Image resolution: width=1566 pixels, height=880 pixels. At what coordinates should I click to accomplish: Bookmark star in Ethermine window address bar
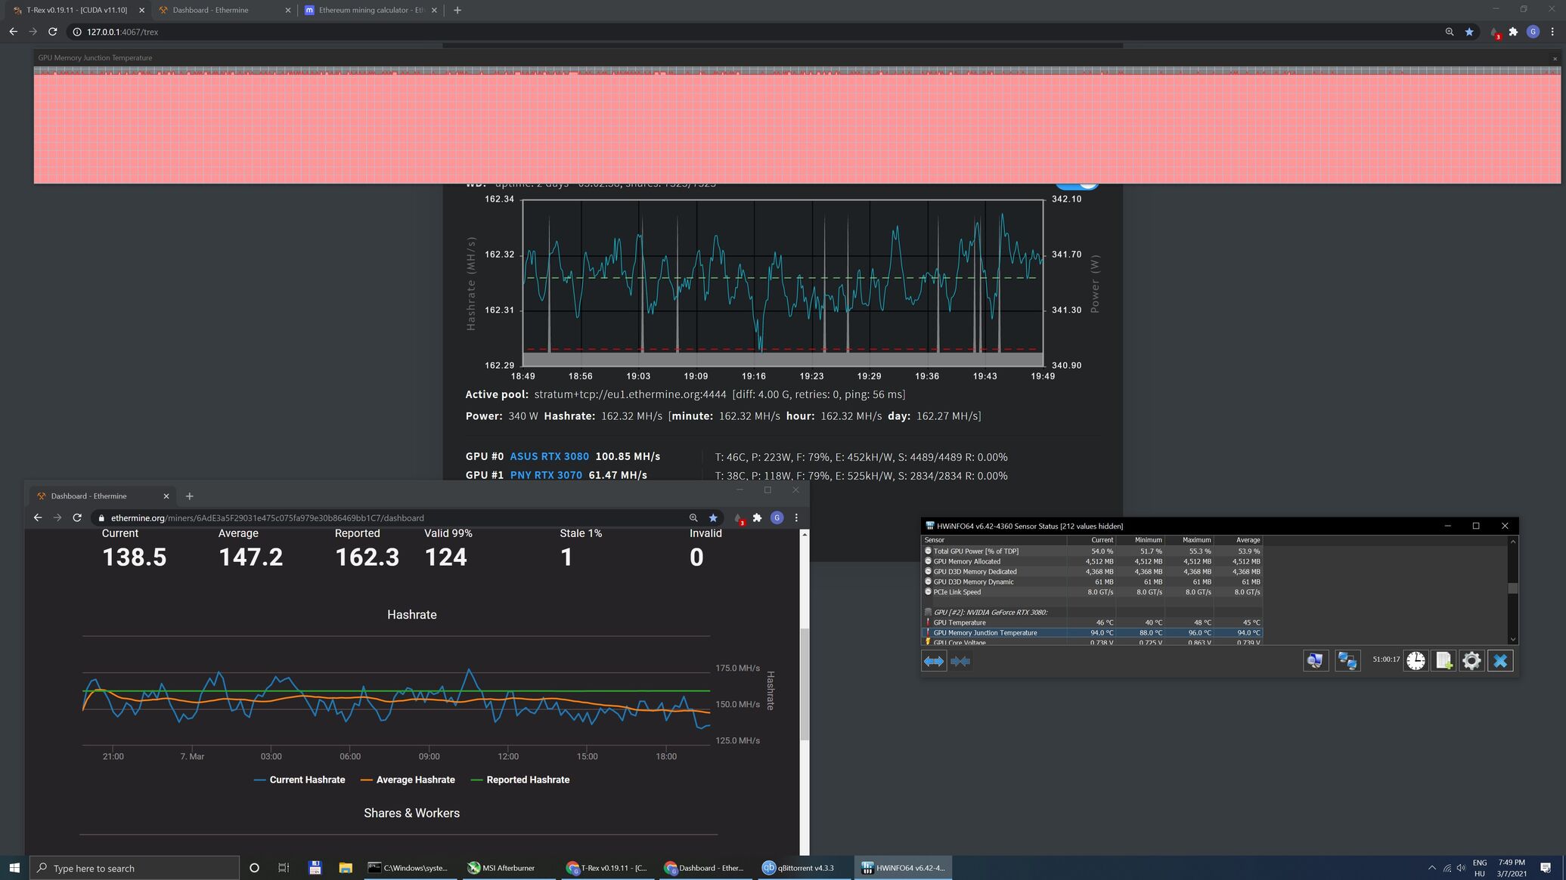click(712, 518)
